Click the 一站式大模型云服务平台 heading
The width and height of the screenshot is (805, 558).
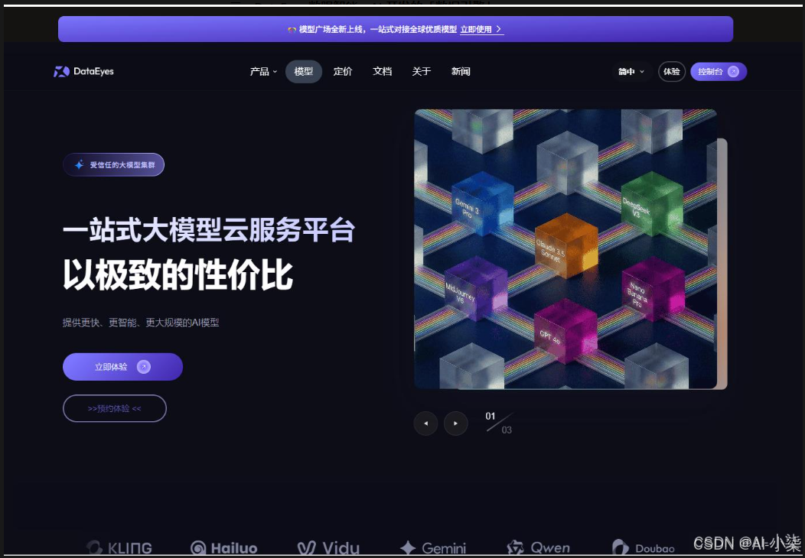pos(208,230)
